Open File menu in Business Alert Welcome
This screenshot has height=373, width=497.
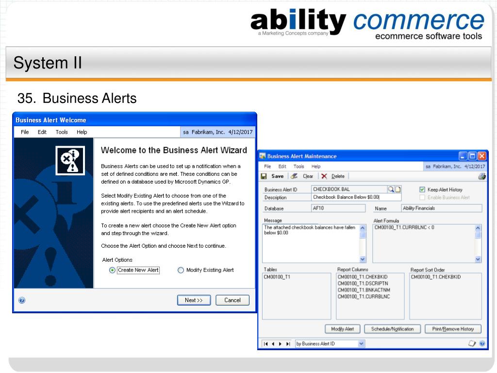(x=25, y=132)
